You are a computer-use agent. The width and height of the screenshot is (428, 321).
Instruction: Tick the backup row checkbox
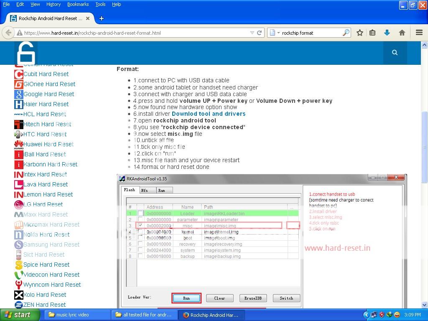pos(140,256)
